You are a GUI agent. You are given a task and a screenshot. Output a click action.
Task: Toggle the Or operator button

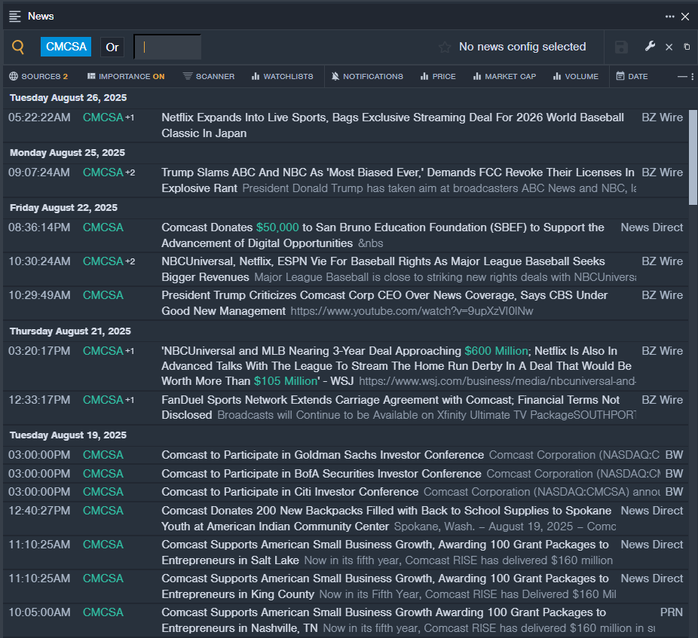coord(112,47)
